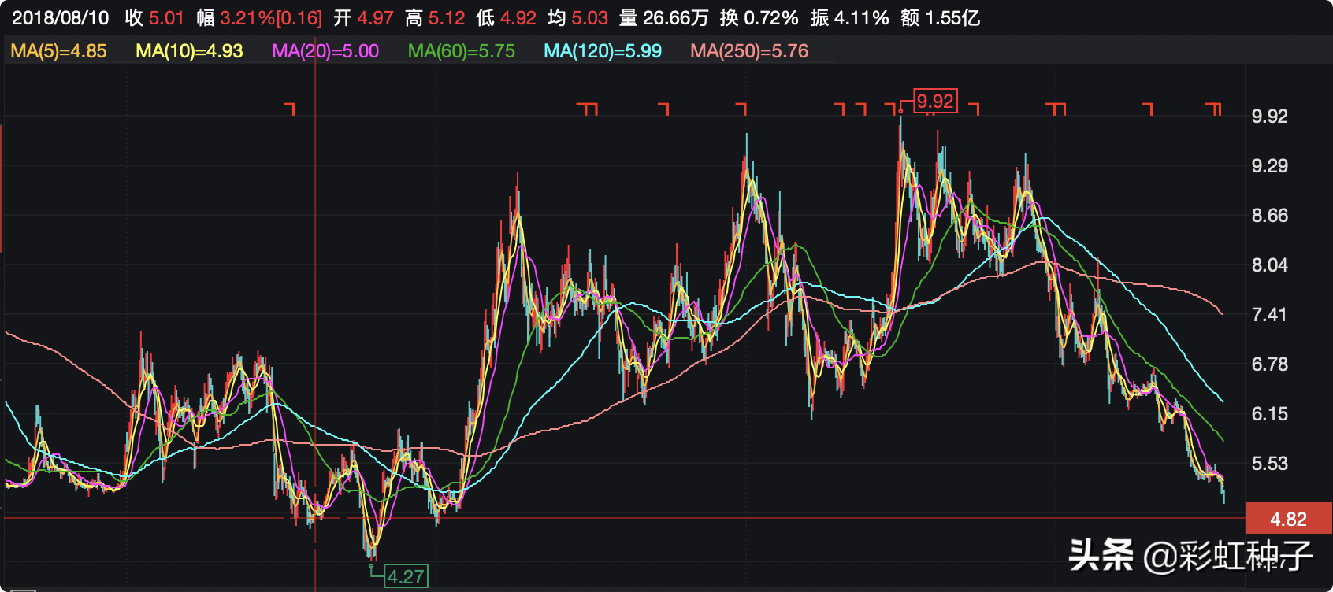Image resolution: width=1333 pixels, height=592 pixels.
Task: Select the MA(250)=5.76 indicator label
Action: (x=749, y=51)
